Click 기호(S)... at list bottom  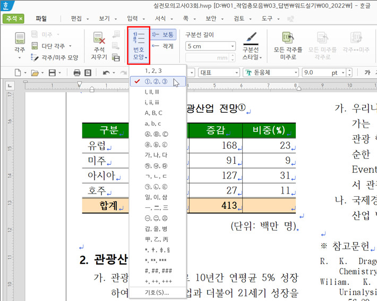tap(157, 292)
